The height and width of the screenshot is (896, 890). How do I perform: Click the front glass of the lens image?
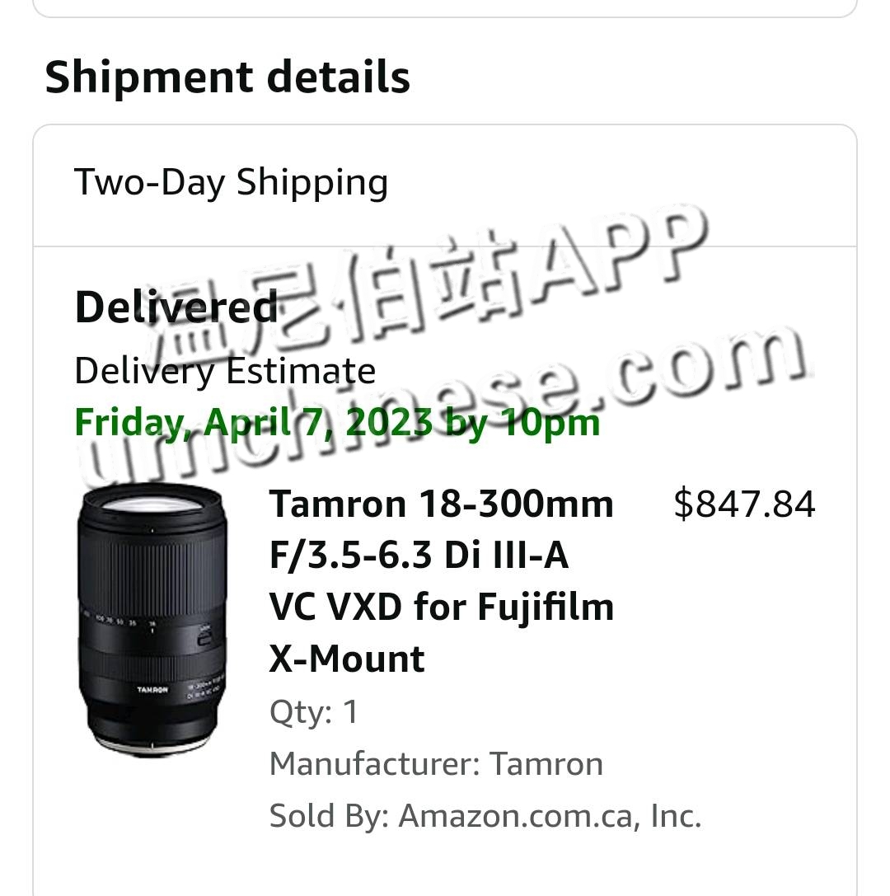coord(151,507)
